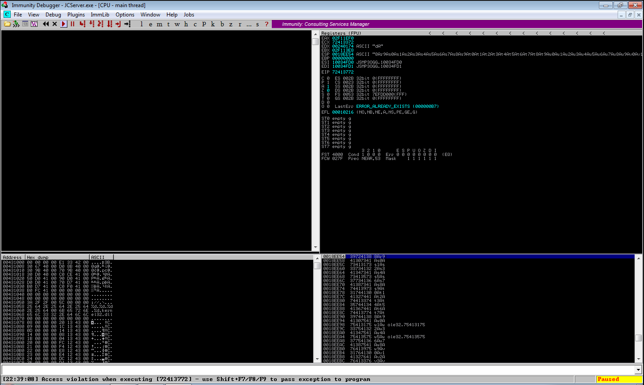Show Log window via 'l' button
The image size is (644, 385).
[141, 24]
